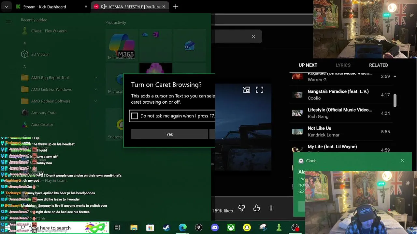The width and height of the screenshot is (417, 234).
Task: Open a new browser tab
Action: (176, 6)
